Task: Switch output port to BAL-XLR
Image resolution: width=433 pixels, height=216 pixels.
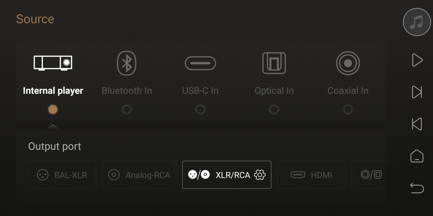Action: pyautogui.click(x=62, y=175)
